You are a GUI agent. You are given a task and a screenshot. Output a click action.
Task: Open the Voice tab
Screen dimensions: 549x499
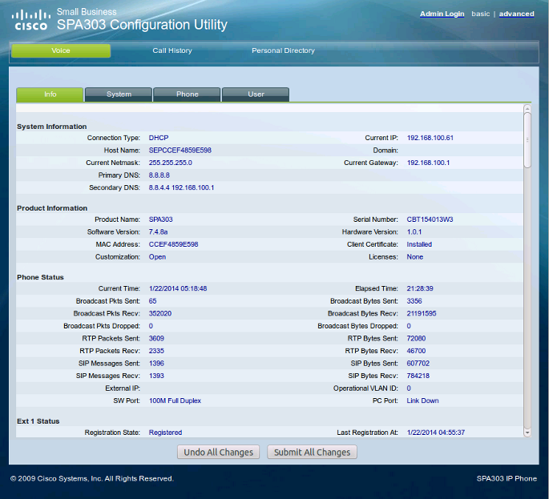[61, 50]
